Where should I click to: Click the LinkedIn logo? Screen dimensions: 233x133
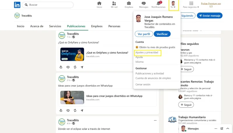click(x=17, y=5)
